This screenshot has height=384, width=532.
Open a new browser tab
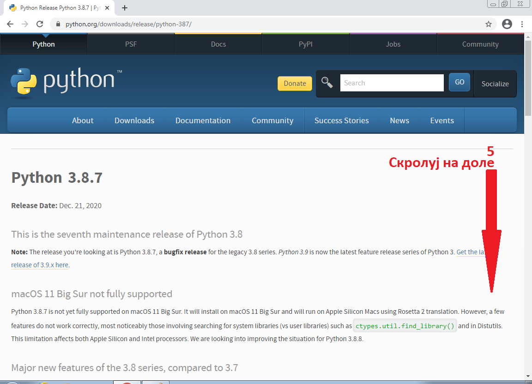click(124, 8)
